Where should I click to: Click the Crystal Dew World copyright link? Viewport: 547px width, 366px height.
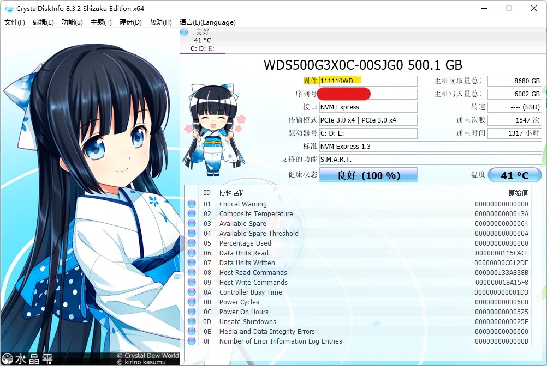(x=148, y=356)
